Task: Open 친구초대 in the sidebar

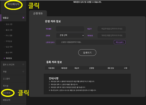Action: coord(7,93)
